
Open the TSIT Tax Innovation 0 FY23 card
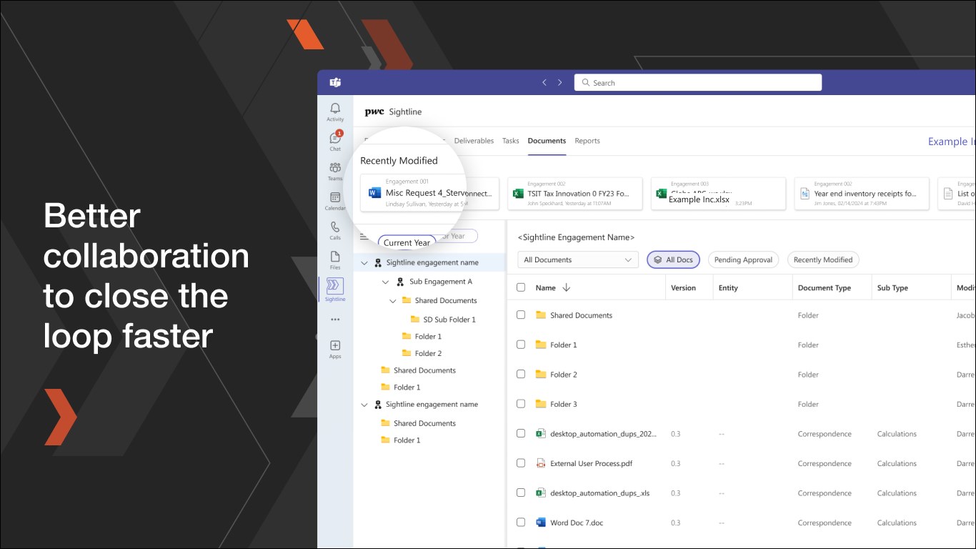coord(574,194)
